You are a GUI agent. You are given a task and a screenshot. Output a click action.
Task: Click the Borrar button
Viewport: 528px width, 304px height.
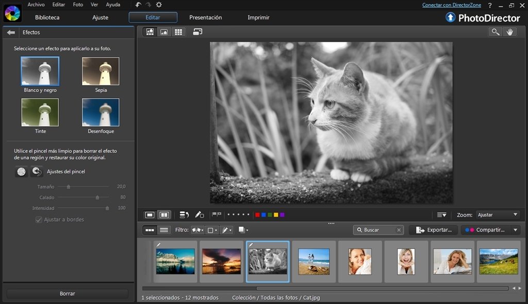click(68, 294)
